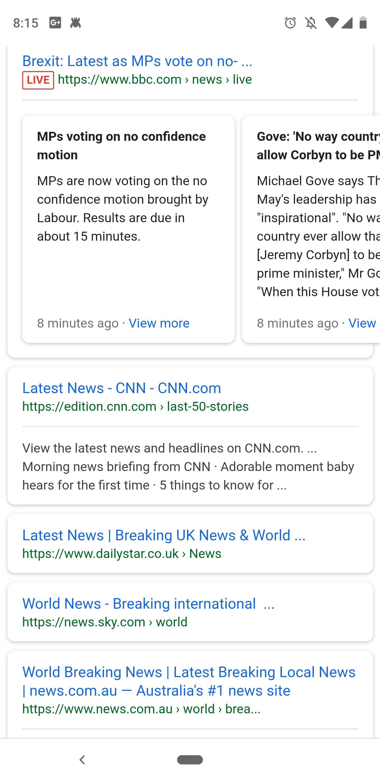Open Latest News - CNN - CNN.com result
This screenshot has height=782, width=380.
coord(122,388)
